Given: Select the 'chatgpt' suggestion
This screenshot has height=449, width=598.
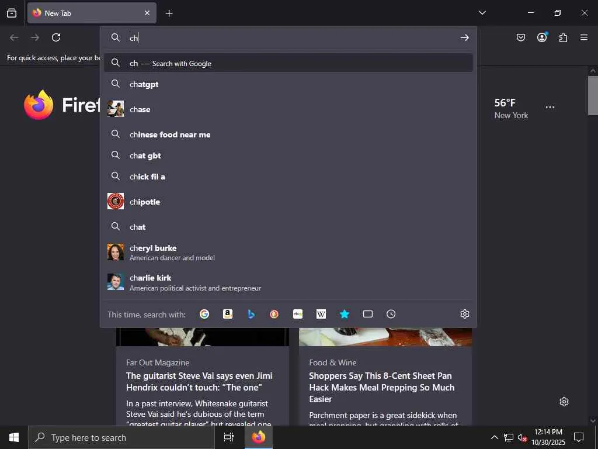Looking at the screenshot, I should [288, 84].
